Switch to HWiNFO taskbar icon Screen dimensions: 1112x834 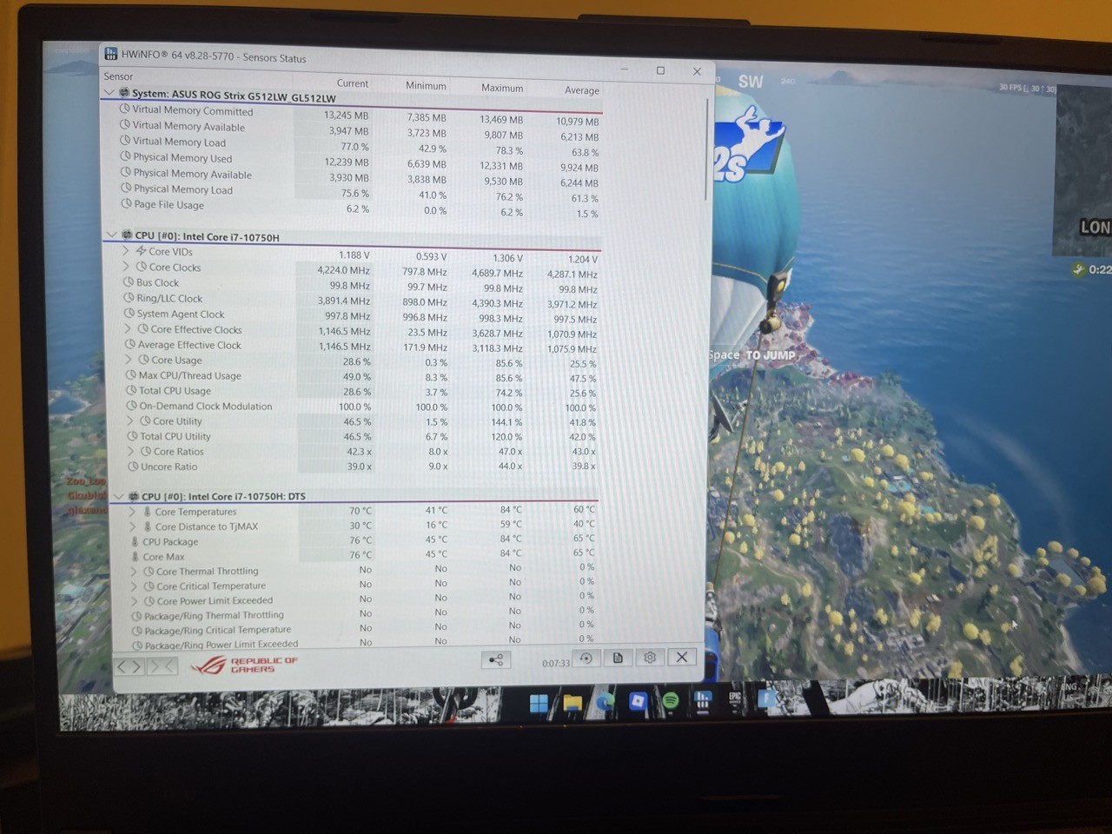[x=703, y=699]
